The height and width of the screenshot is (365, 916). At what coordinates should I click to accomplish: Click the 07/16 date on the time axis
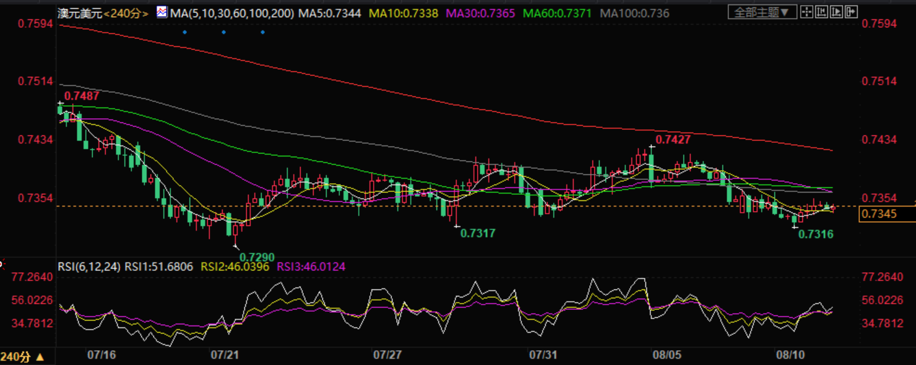[102, 356]
